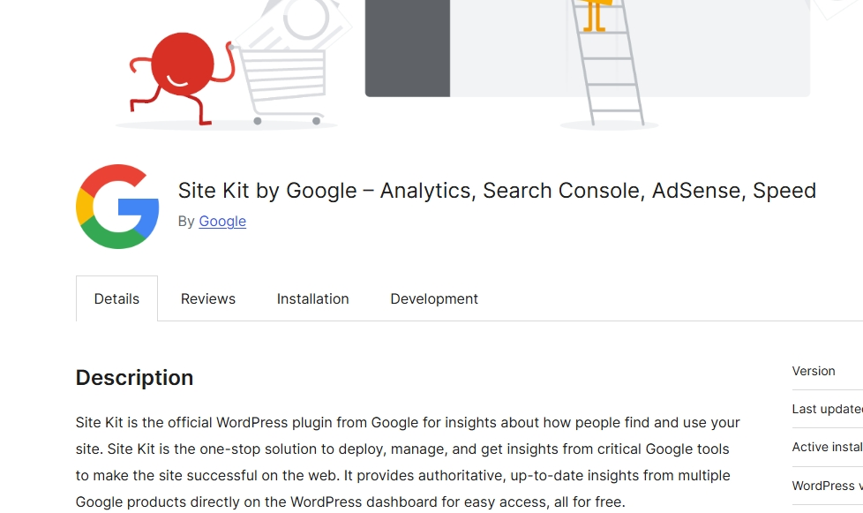Click the Active installations sidebar row
Image resolution: width=863 pixels, height=513 pixels.
827,447
